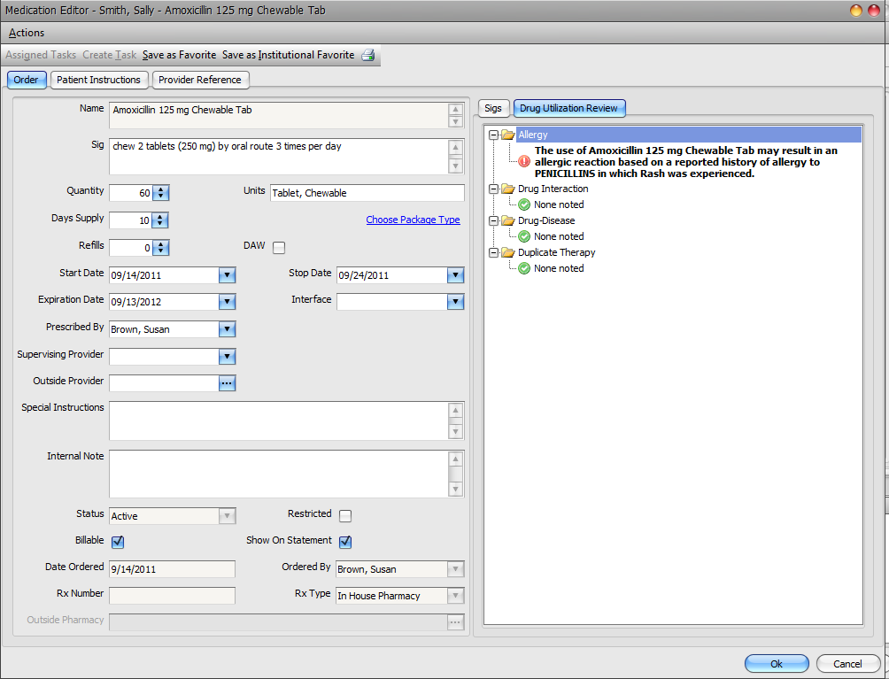Click Special Instructions scroll down arrow
The width and height of the screenshot is (889, 679).
tap(455, 431)
